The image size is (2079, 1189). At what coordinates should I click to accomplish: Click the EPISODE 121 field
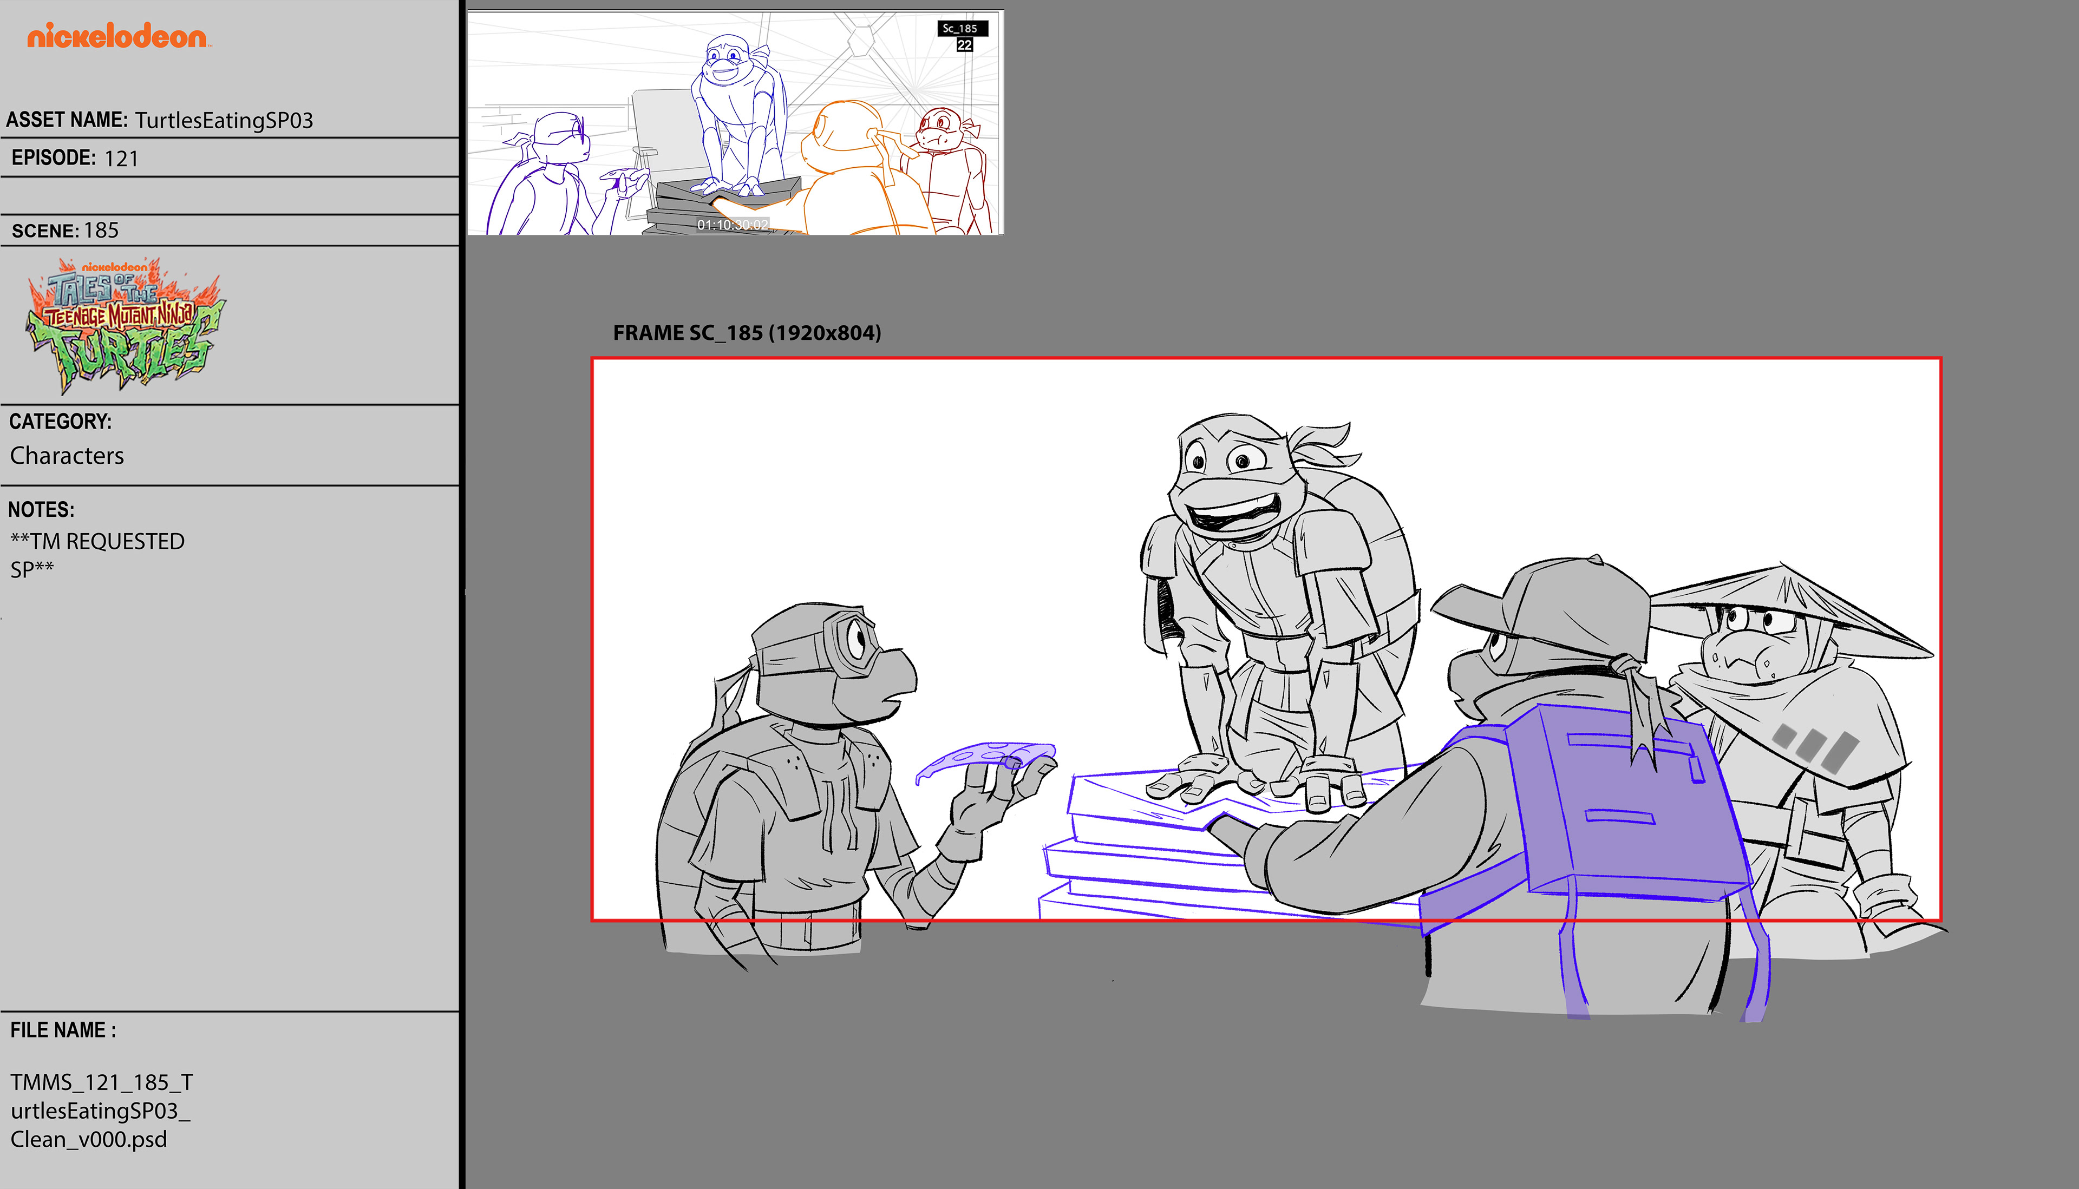click(75, 157)
